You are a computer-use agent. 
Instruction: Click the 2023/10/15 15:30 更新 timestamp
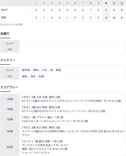[x=12, y=25]
